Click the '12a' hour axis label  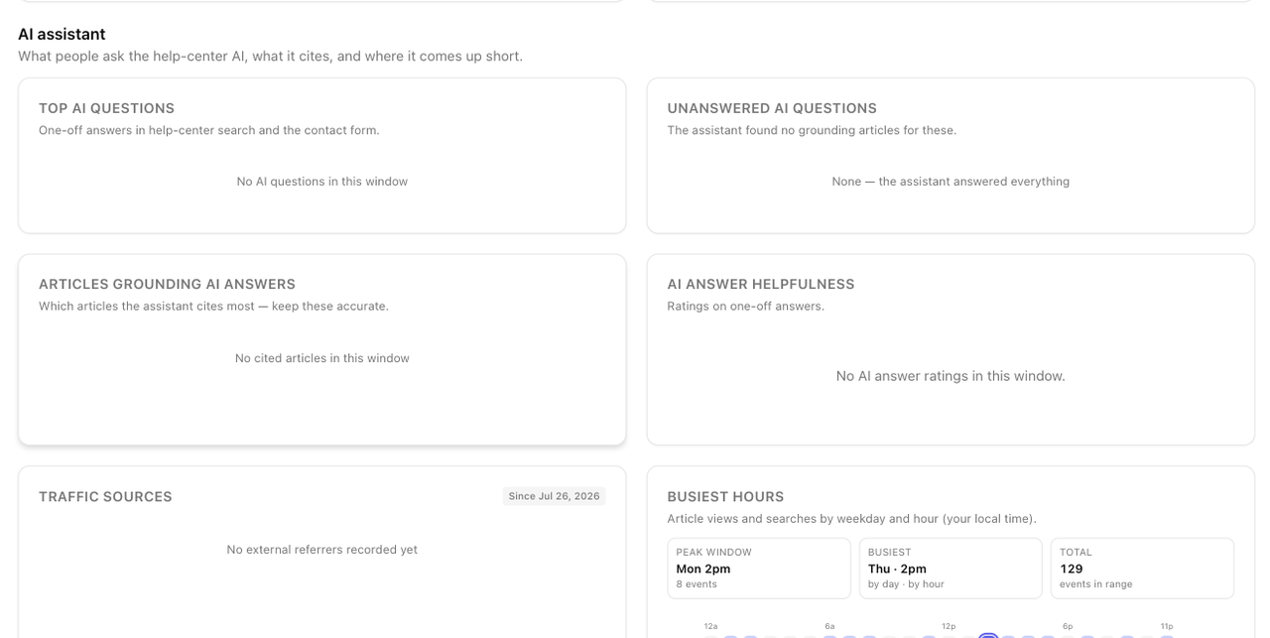(x=710, y=626)
